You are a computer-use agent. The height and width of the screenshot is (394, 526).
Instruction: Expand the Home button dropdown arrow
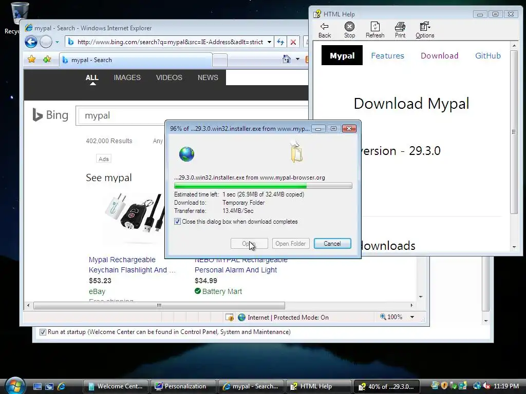click(x=297, y=60)
